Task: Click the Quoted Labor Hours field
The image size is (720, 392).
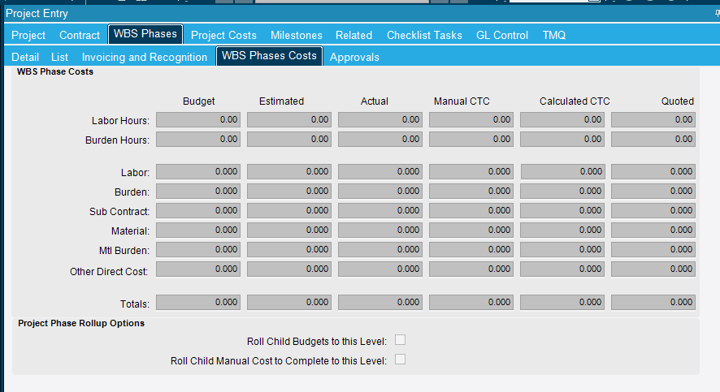Action: pos(653,119)
